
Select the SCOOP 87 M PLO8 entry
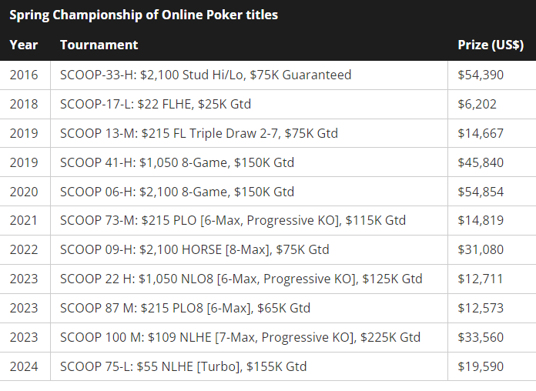click(x=185, y=309)
